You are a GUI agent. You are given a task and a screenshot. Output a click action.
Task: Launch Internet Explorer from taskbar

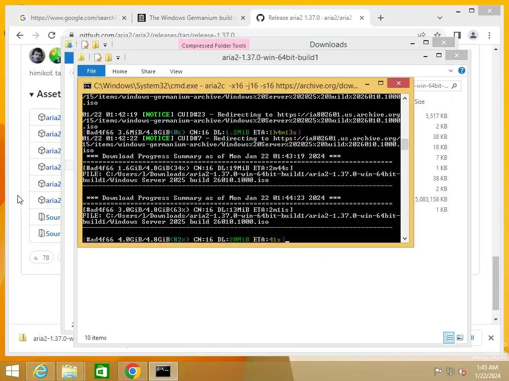[x=40, y=371]
